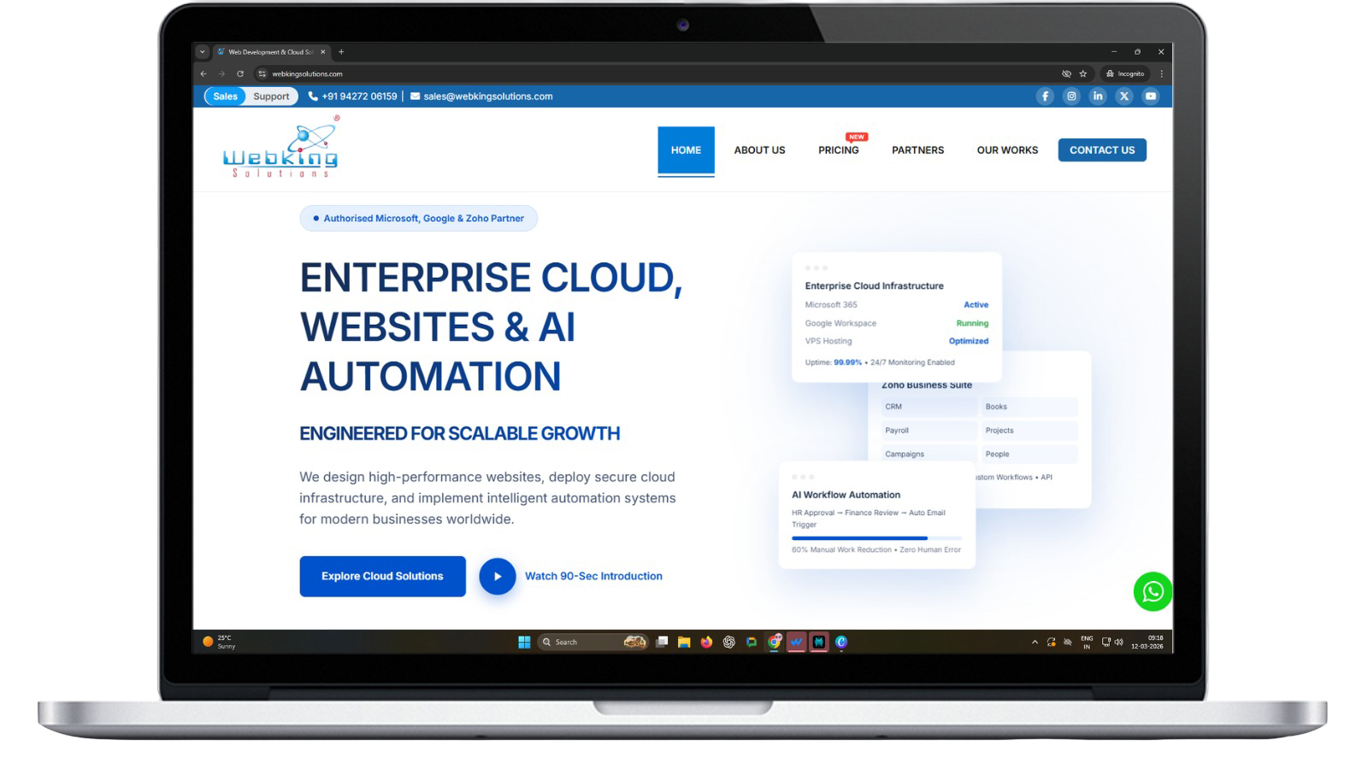Open the Chrome three-dot menu
This screenshot has width=1368, height=769.
[x=1160, y=73]
